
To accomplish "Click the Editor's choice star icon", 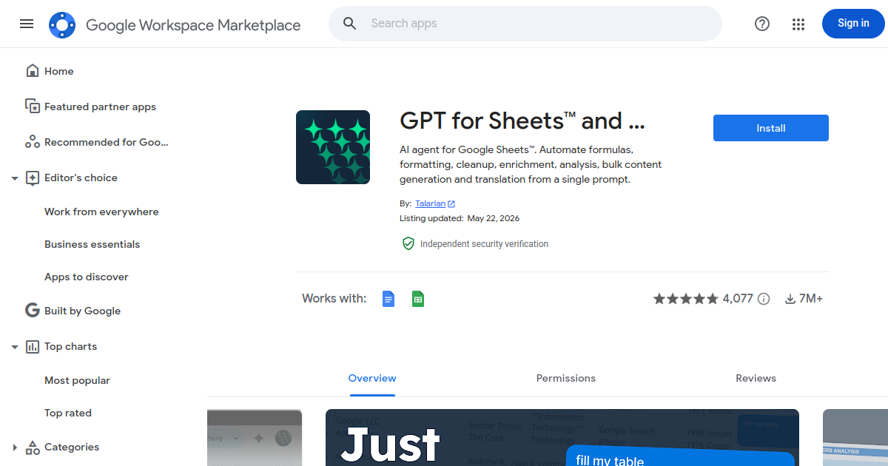I will pos(33,178).
